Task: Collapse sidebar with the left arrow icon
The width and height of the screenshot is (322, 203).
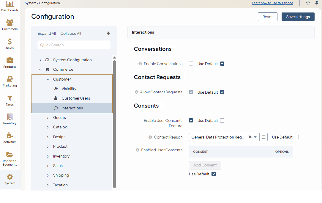Action: click(x=108, y=34)
